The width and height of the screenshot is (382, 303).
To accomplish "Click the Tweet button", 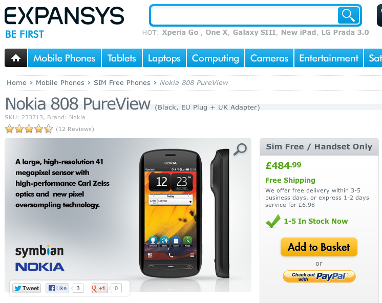I will tap(27, 288).
